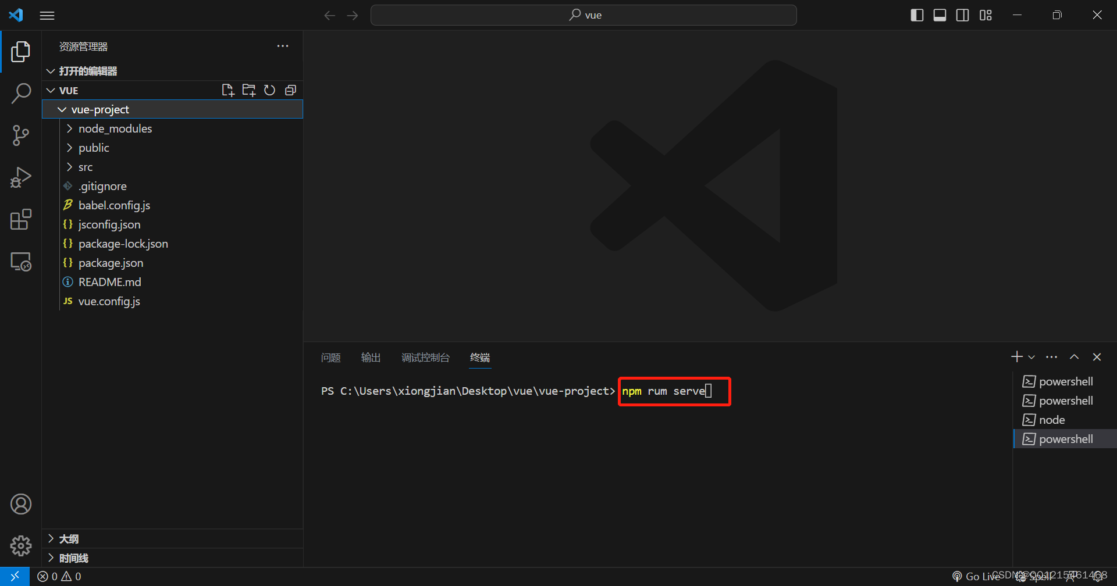Select the second powershell terminal
The height and width of the screenshot is (586, 1117).
[1065, 401]
